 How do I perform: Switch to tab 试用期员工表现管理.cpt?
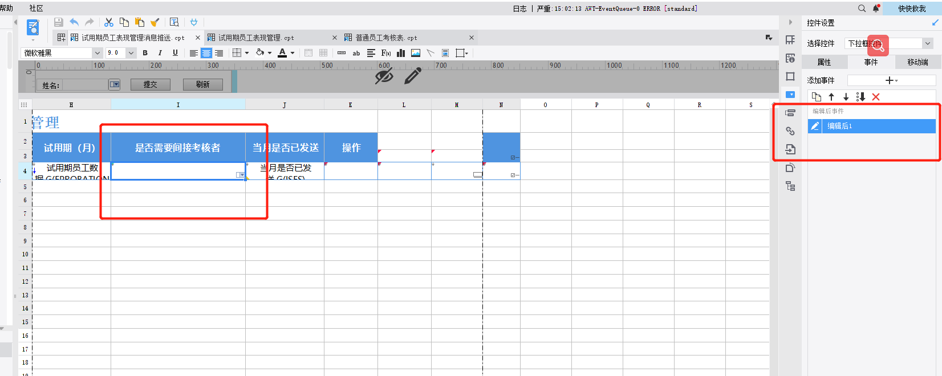[x=271, y=38]
